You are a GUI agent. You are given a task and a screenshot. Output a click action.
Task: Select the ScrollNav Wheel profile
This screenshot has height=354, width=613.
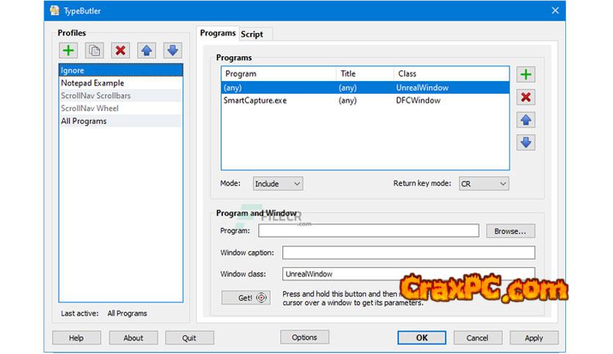[x=121, y=108]
